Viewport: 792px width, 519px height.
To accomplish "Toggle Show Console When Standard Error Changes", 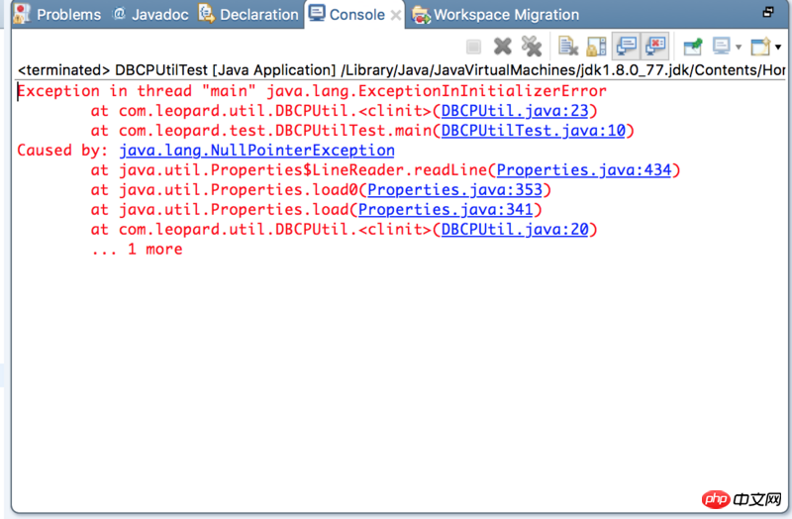I will tap(655, 46).
